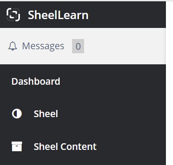
Task: Select the Dashboard heading in sidebar
Action: pyautogui.click(x=36, y=81)
